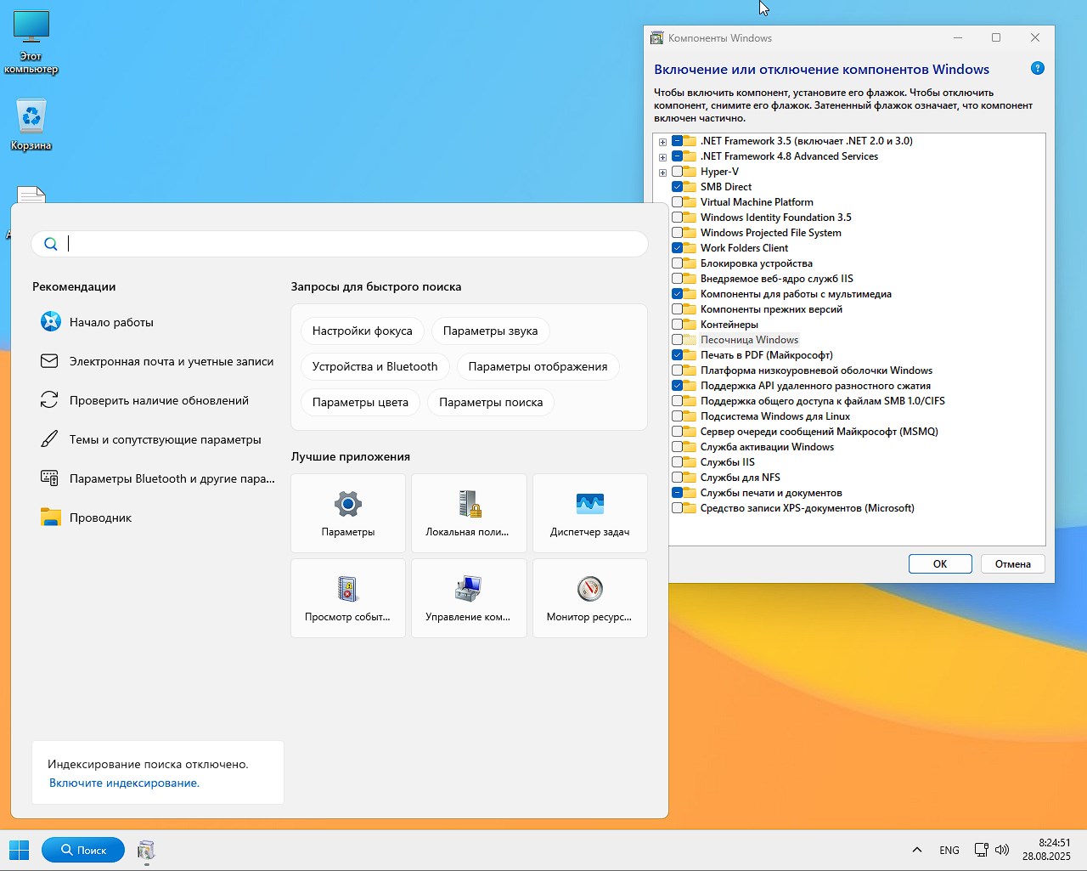Screen dimensions: 1087x871
Task: Select Параметры поиска quick search
Action: click(x=491, y=402)
